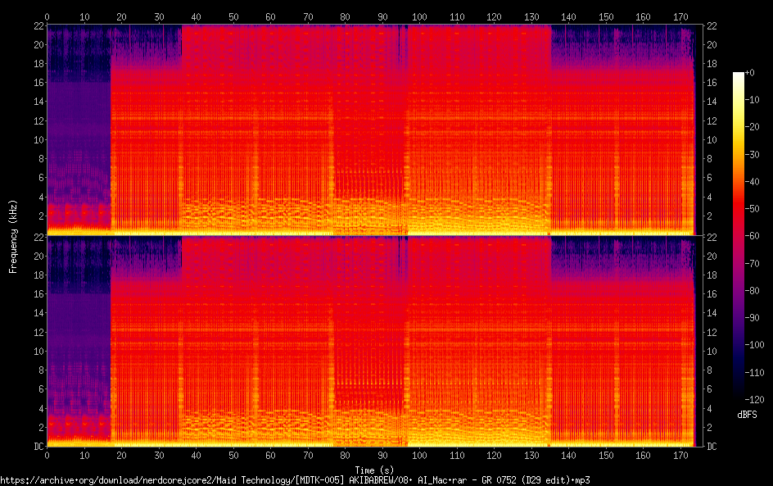This screenshot has height=486, width=773.
Task: Click the 0 label atop the color scale
Action: [752, 73]
